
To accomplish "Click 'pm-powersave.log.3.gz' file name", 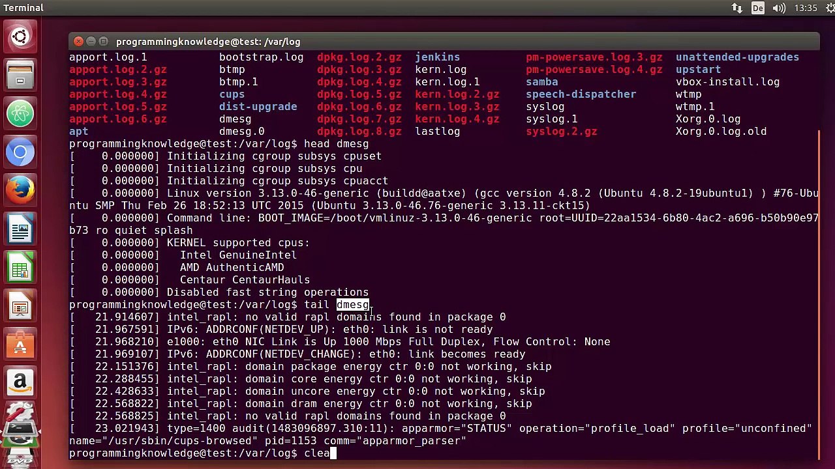I will pos(594,57).
